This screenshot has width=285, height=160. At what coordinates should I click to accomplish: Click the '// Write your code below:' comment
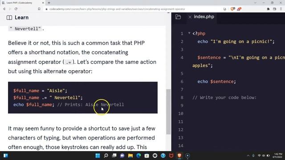pyautogui.click(x=224, y=98)
